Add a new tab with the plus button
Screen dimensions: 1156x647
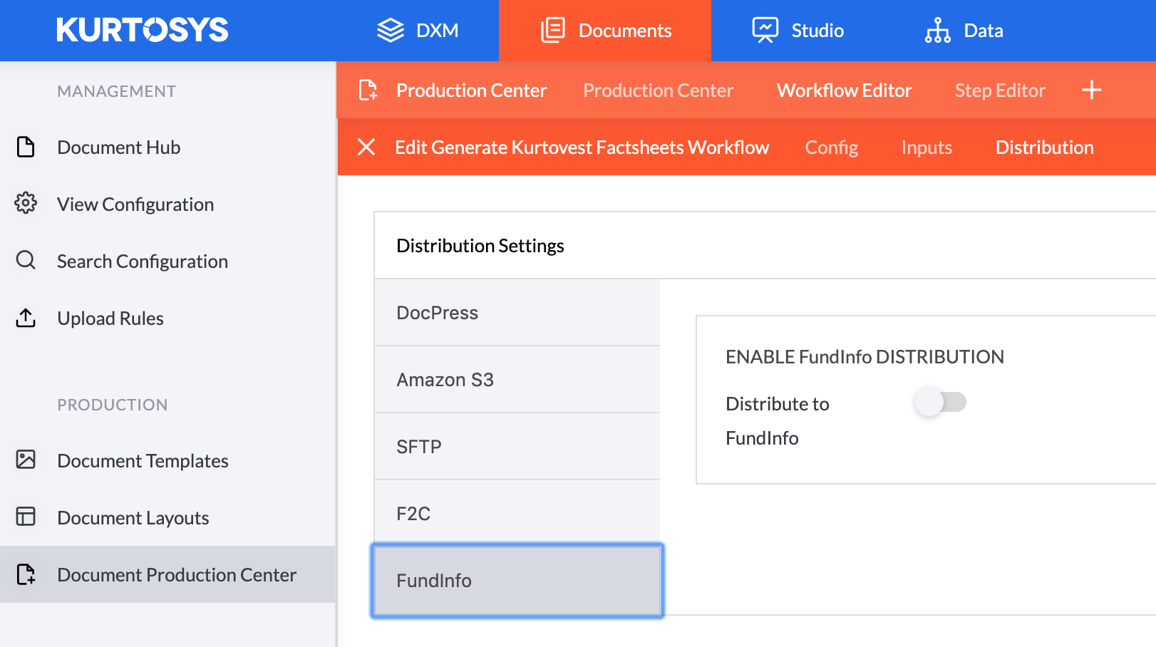1092,90
